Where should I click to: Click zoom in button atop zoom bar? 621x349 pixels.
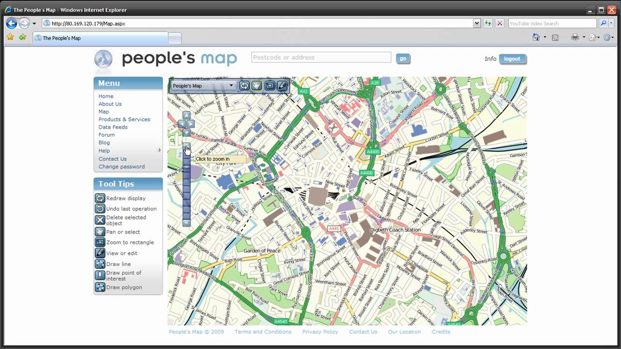click(x=186, y=146)
